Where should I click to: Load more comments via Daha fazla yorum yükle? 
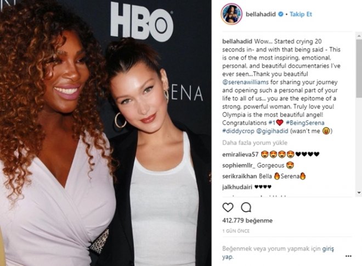[254, 143]
